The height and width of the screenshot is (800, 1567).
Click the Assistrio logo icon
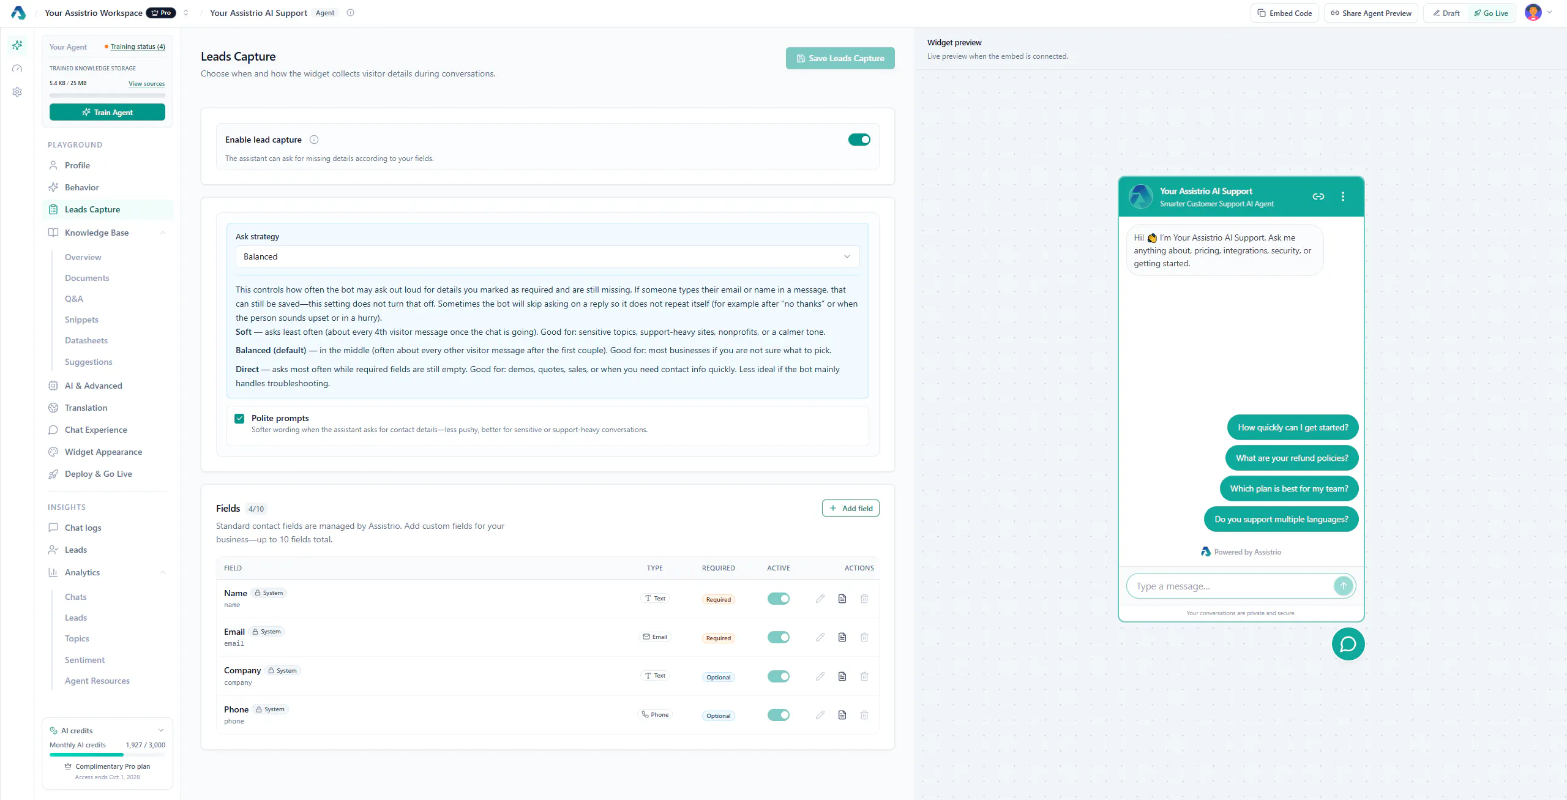pyautogui.click(x=18, y=13)
